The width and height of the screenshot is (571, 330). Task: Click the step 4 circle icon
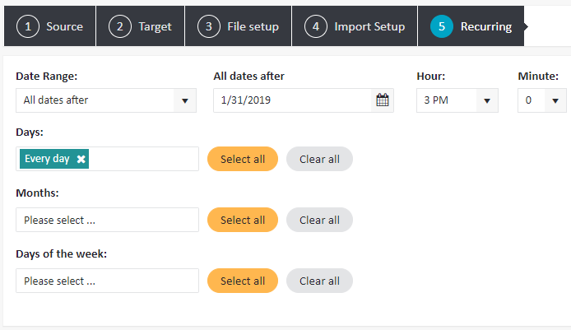click(x=316, y=26)
